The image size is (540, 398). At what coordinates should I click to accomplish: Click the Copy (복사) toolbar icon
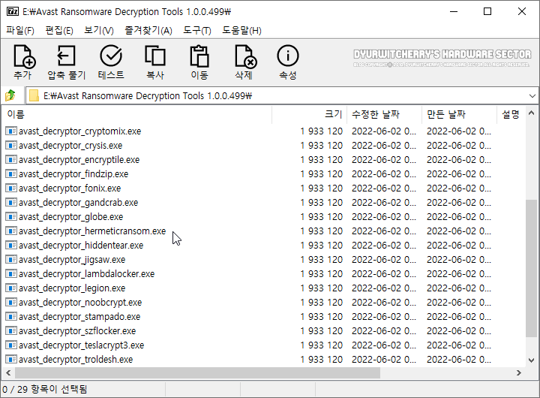(155, 56)
